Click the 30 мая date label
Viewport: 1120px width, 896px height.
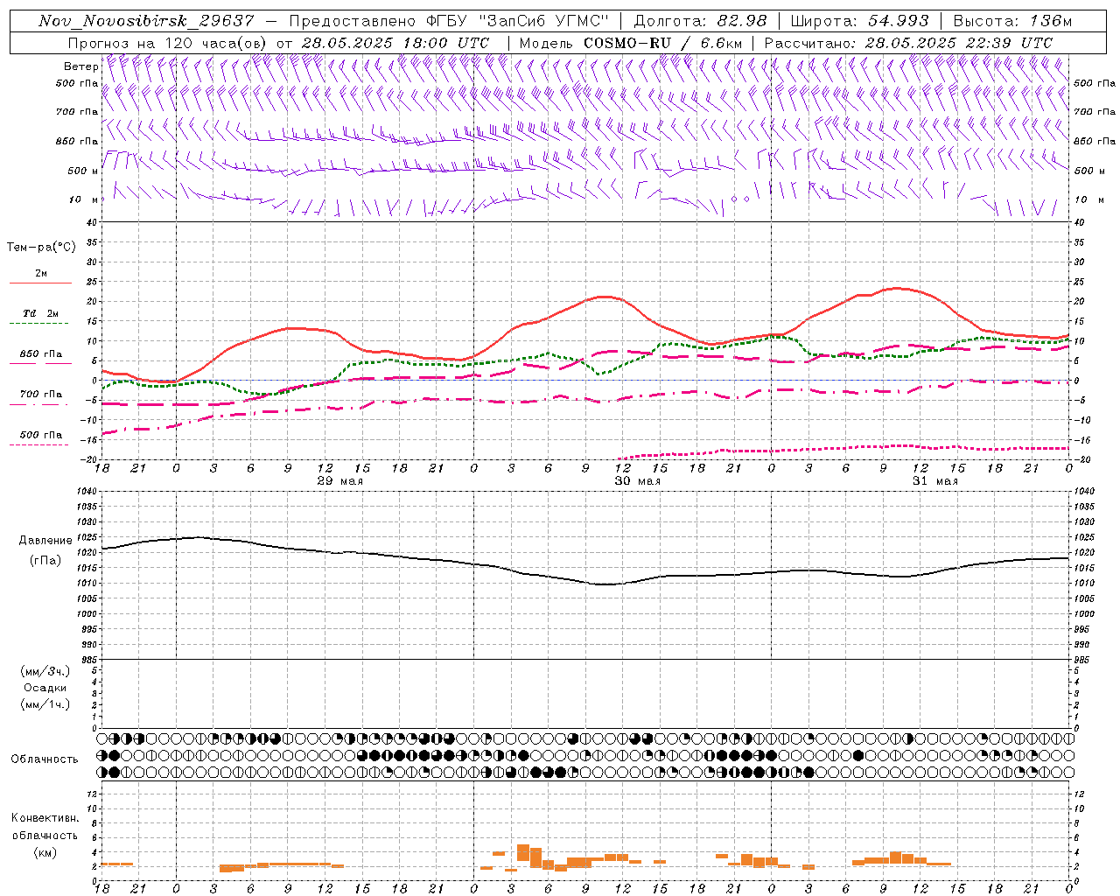tap(638, 481)
